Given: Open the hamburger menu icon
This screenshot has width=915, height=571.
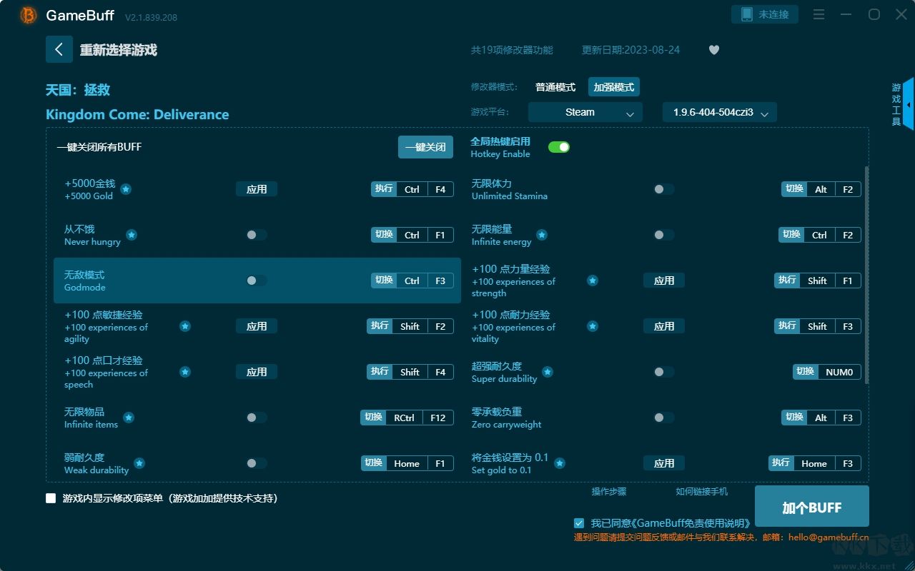Looking at the screenshot, I should pyautogui.click(x=819, y=15).
